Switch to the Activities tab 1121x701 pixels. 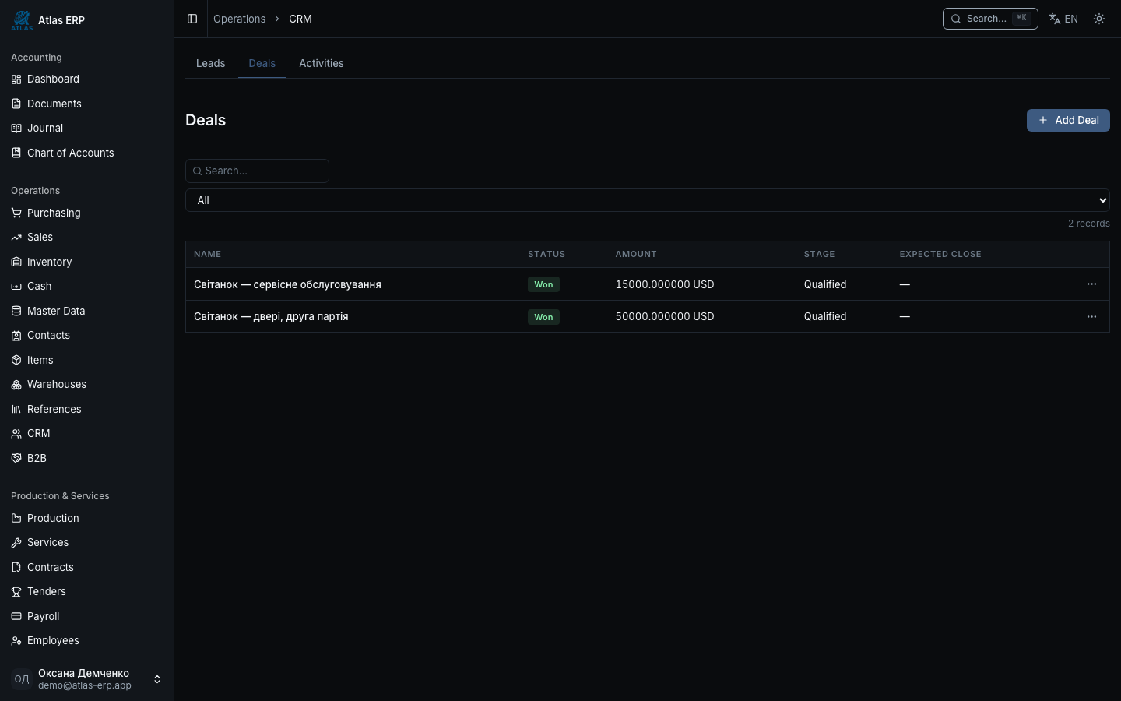click(322, 63)
